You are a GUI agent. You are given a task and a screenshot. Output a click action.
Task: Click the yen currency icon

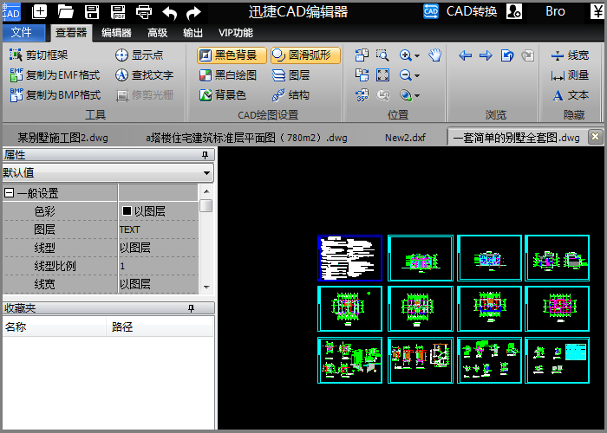point(597,11)
